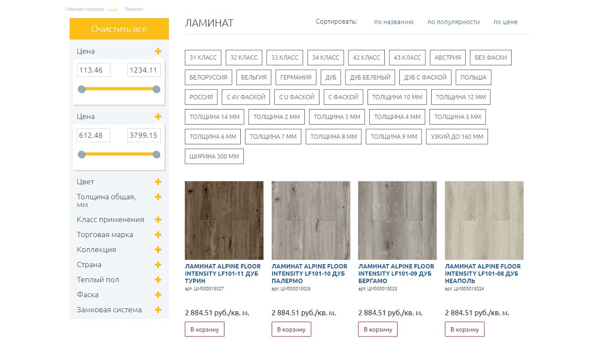
Task: Open the LF101-08 Дуб Неаполь title link
Action: pos(483,274)
